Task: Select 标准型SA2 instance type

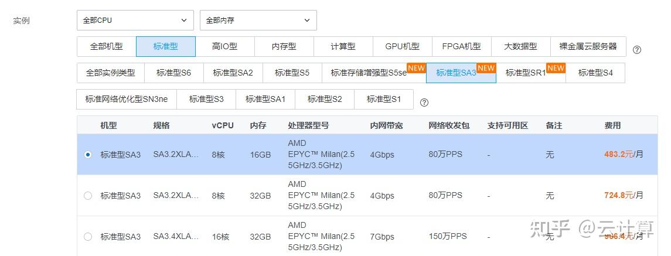Action: click(x=233, y=73)
